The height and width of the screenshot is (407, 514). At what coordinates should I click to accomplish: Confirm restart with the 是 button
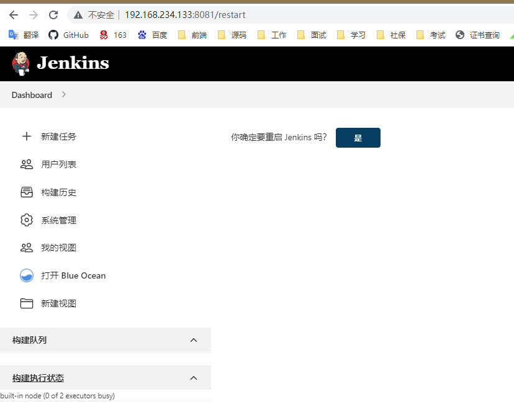tap(358, 138)
